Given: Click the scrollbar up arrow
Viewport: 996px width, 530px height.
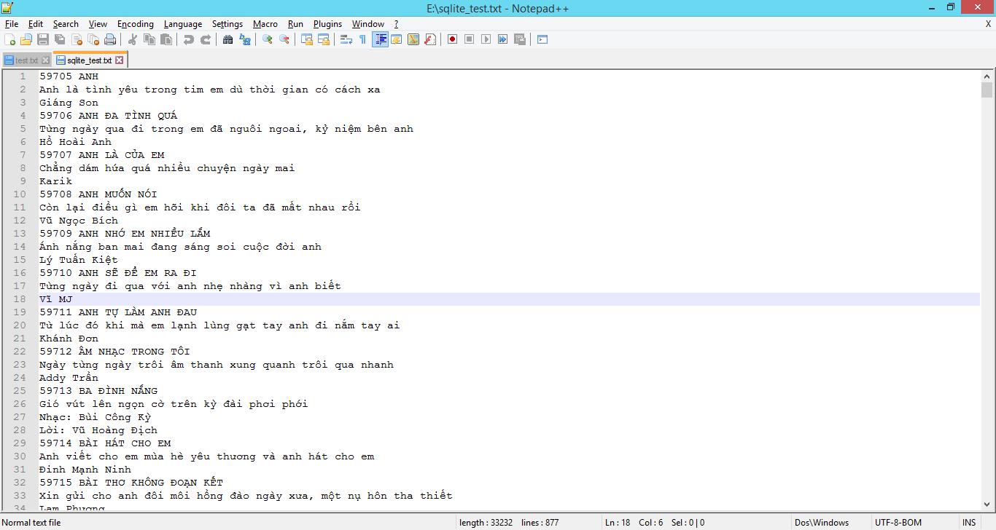Looking at the screenshot, I should (x=987, y=76).
